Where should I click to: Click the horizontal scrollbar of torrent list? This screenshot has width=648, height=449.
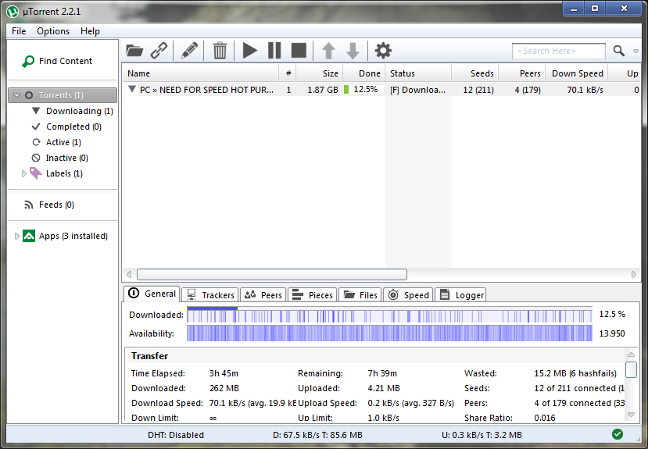tap(272, 274)
